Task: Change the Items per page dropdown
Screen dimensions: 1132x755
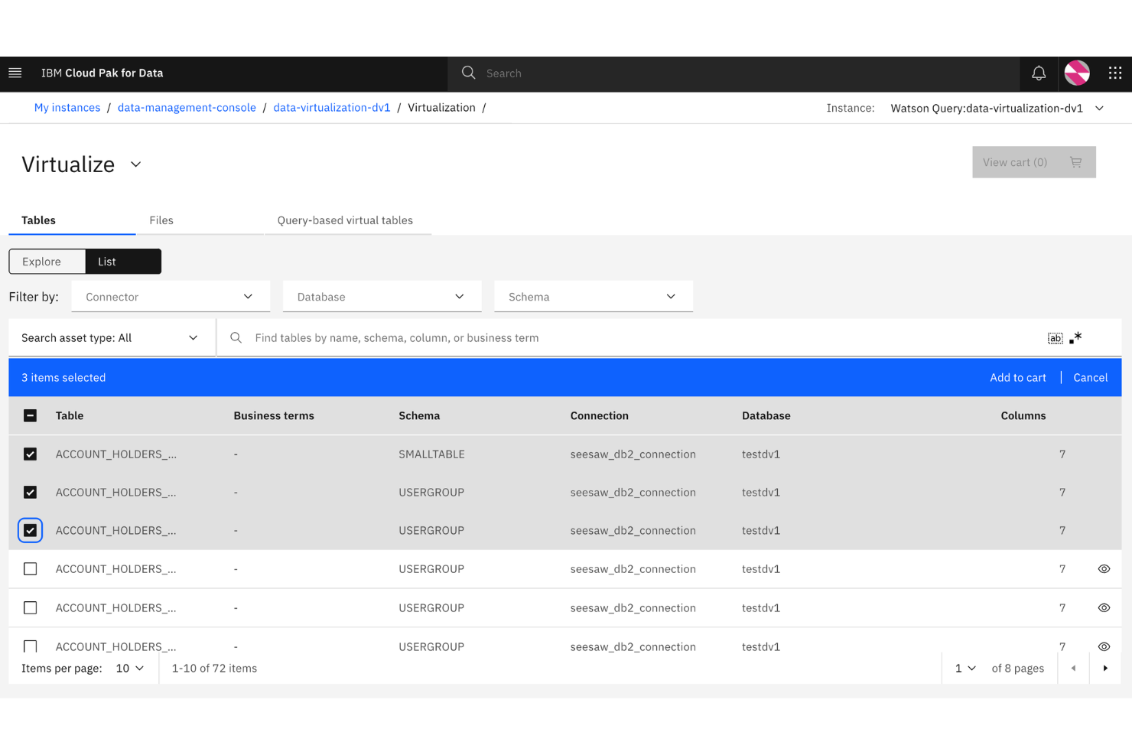Action: [130, 669]
